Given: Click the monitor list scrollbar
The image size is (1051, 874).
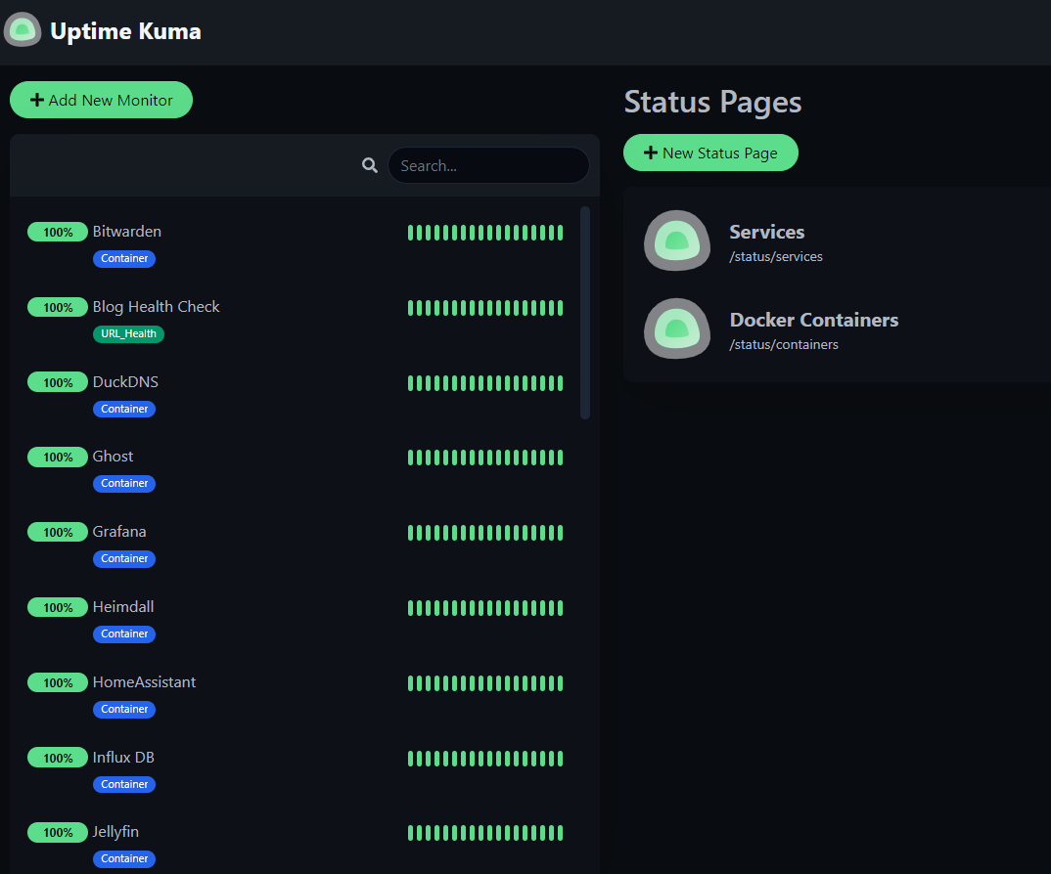Looking at the screenshot, I should click(584, 313).
